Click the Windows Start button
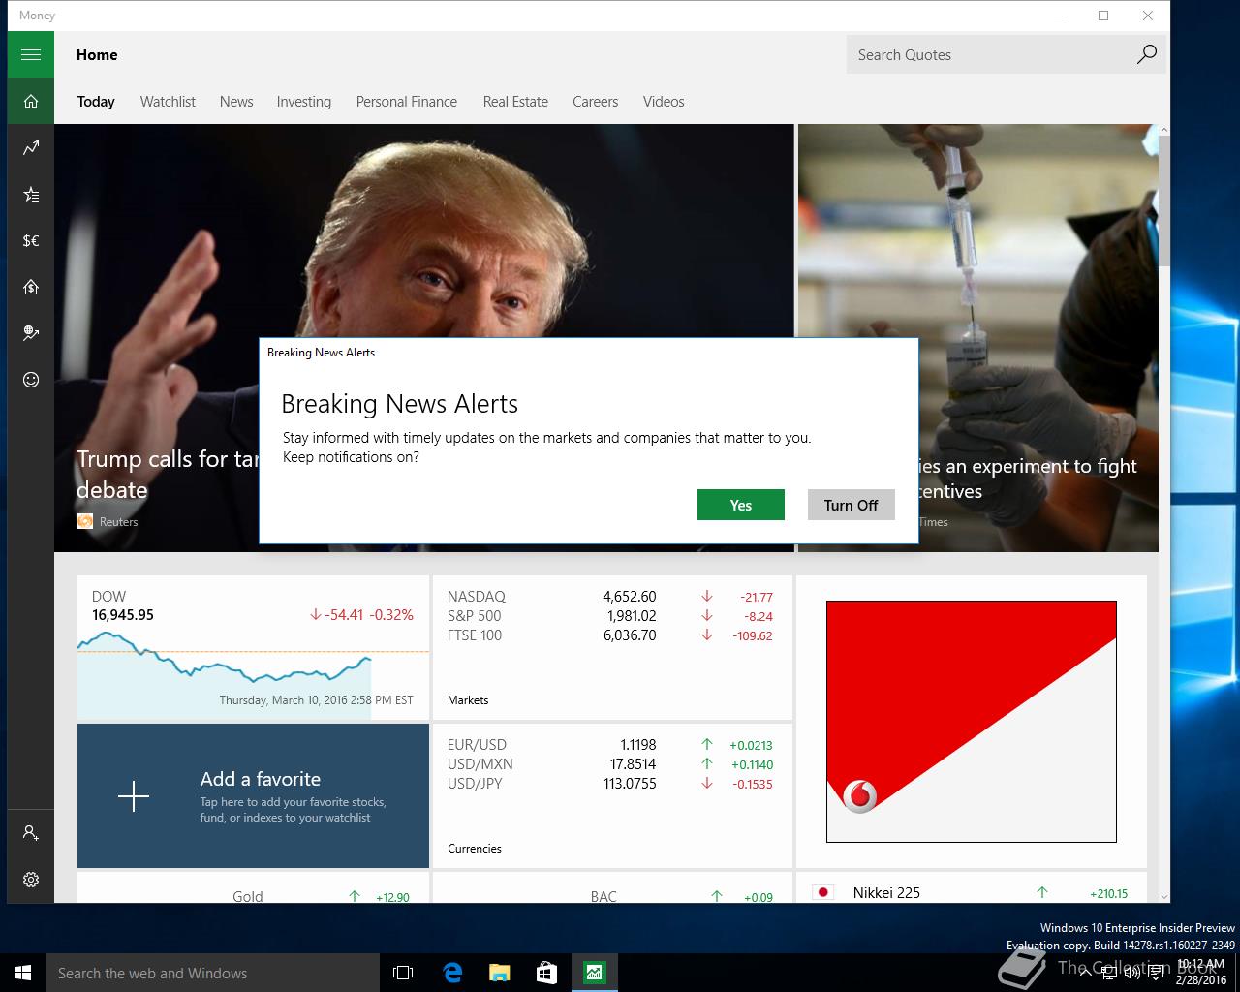The height and width of the screenshot is (992, 1240). tap(23, 973)
